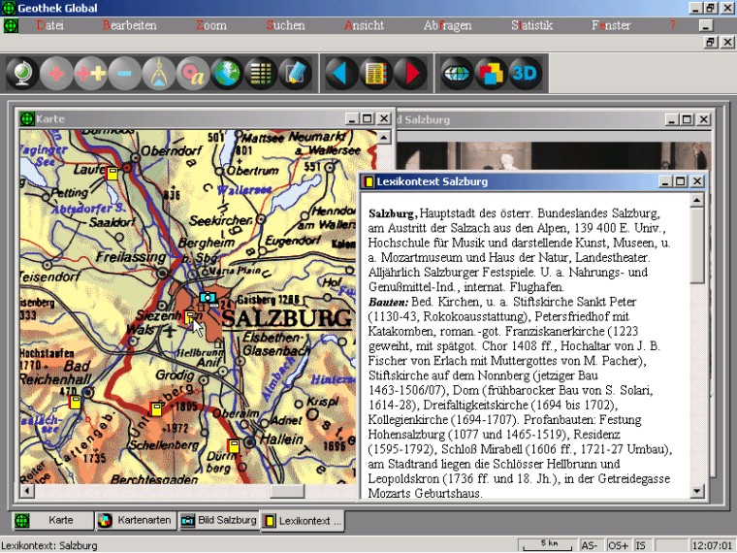Screen dimensions: 737x553
Task: Click the Karte taskbar button
Action: tap(53, 521)
